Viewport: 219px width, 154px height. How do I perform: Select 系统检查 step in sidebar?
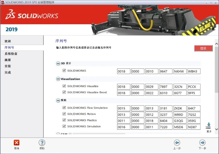pyautogui.click(x=11, y=54)
